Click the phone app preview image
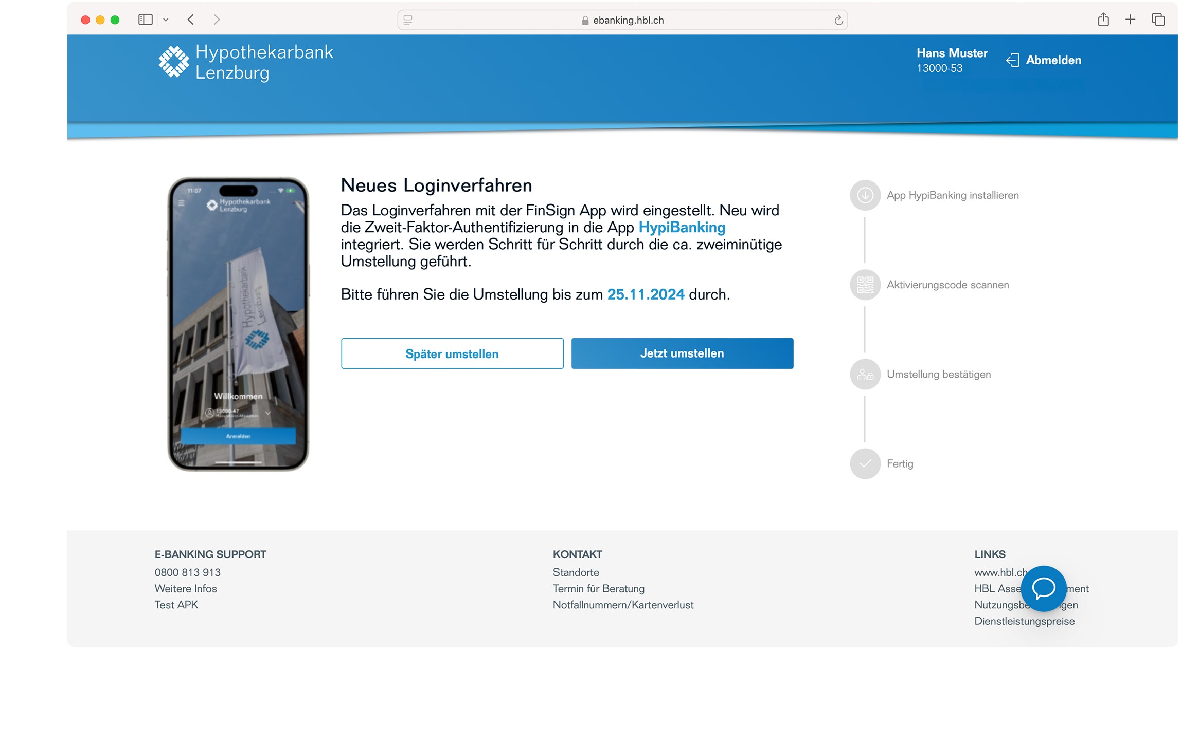1181x745 pixels. pyautogui.click(x=239, y=325)
